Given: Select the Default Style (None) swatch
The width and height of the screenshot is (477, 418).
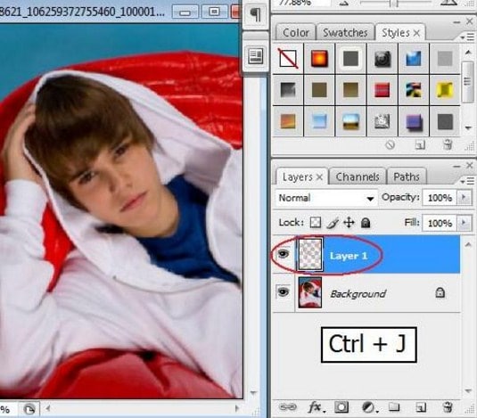Looking at the screenshot, I should [288, 58].
